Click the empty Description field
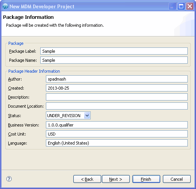The width and height of the screenshot is (196, 189). coord(117,97)
